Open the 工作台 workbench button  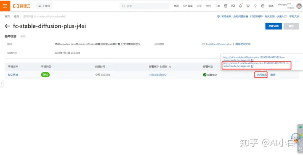pyautogui.click(x=44, y=6)
